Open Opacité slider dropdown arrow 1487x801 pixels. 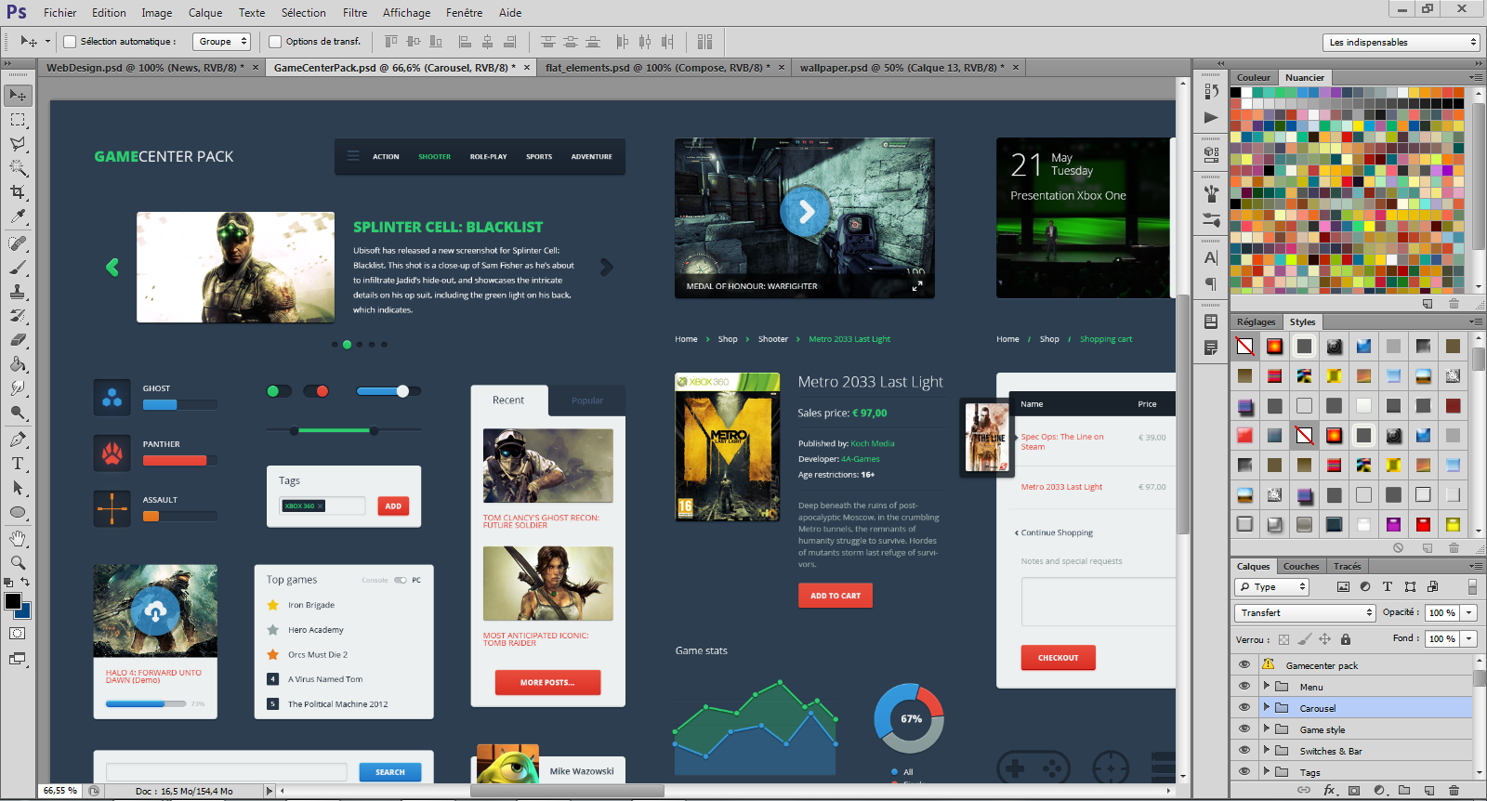coord(1469,612)
